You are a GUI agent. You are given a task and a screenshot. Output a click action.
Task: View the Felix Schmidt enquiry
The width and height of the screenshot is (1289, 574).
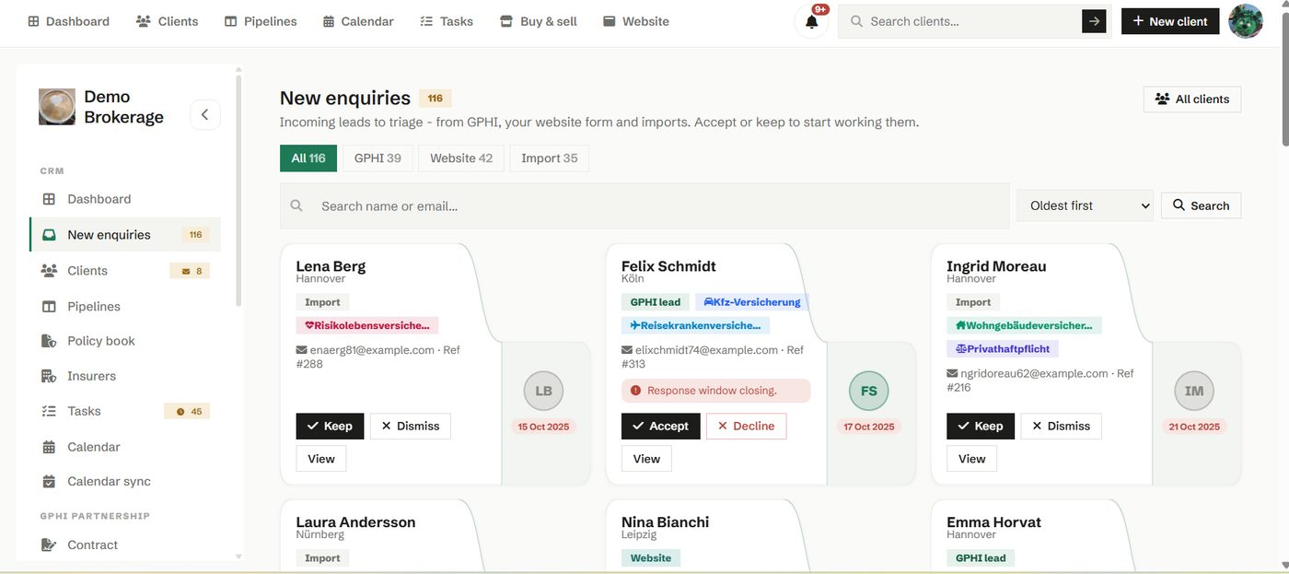tap(646, 459)
